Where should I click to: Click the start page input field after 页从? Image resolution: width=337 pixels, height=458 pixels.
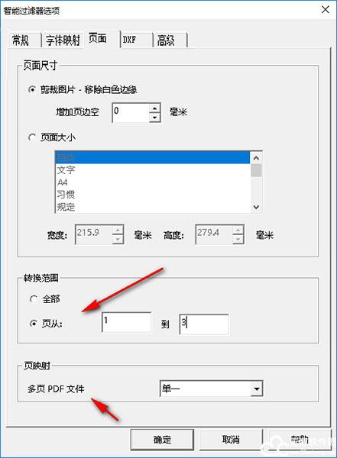(x=126, y=322)
